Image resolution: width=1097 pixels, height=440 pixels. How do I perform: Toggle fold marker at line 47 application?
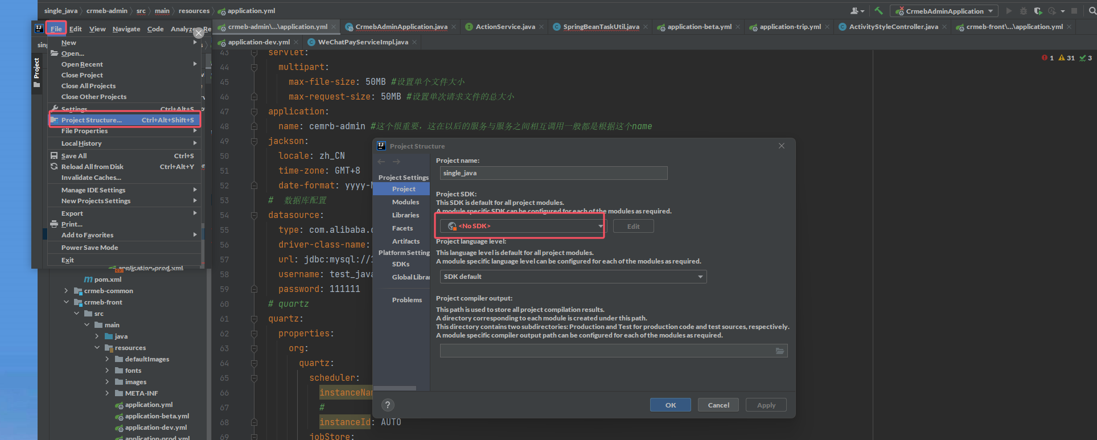pyautogui.click(x=254, y=112)
